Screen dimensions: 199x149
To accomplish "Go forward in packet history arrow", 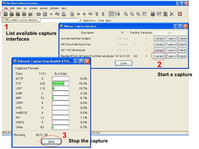I will click(84, 14).
